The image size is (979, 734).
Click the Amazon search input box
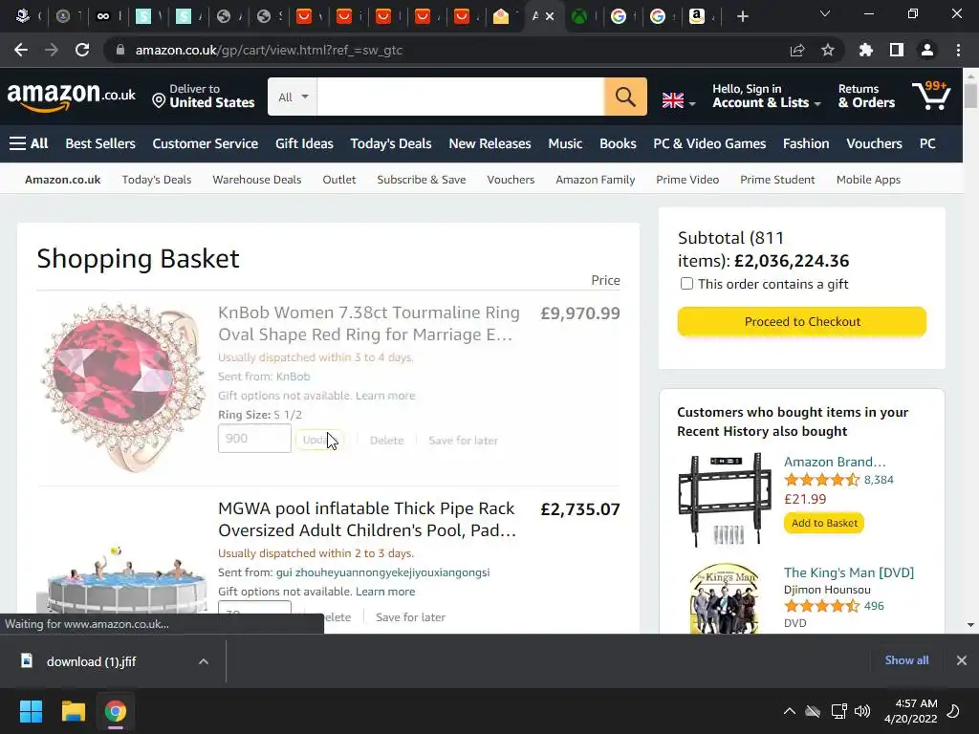click(x=461, y=97)
